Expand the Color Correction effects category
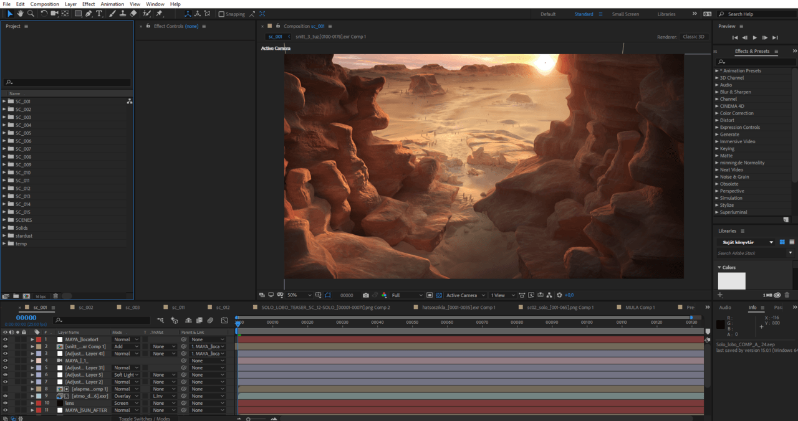The width and height of the screenshot is (798, 421). [717, 113]
